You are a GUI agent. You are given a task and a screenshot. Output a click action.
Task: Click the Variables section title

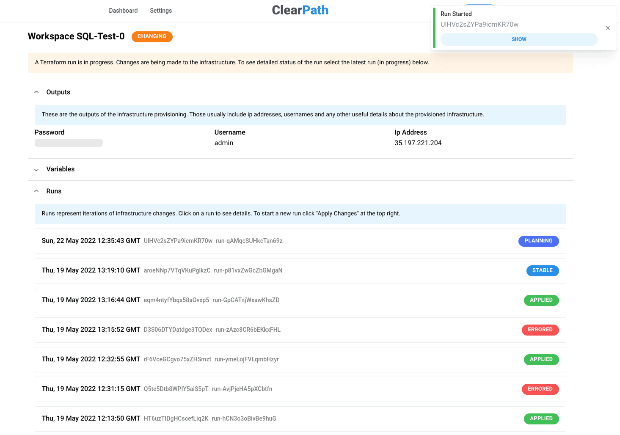(61, 169)
